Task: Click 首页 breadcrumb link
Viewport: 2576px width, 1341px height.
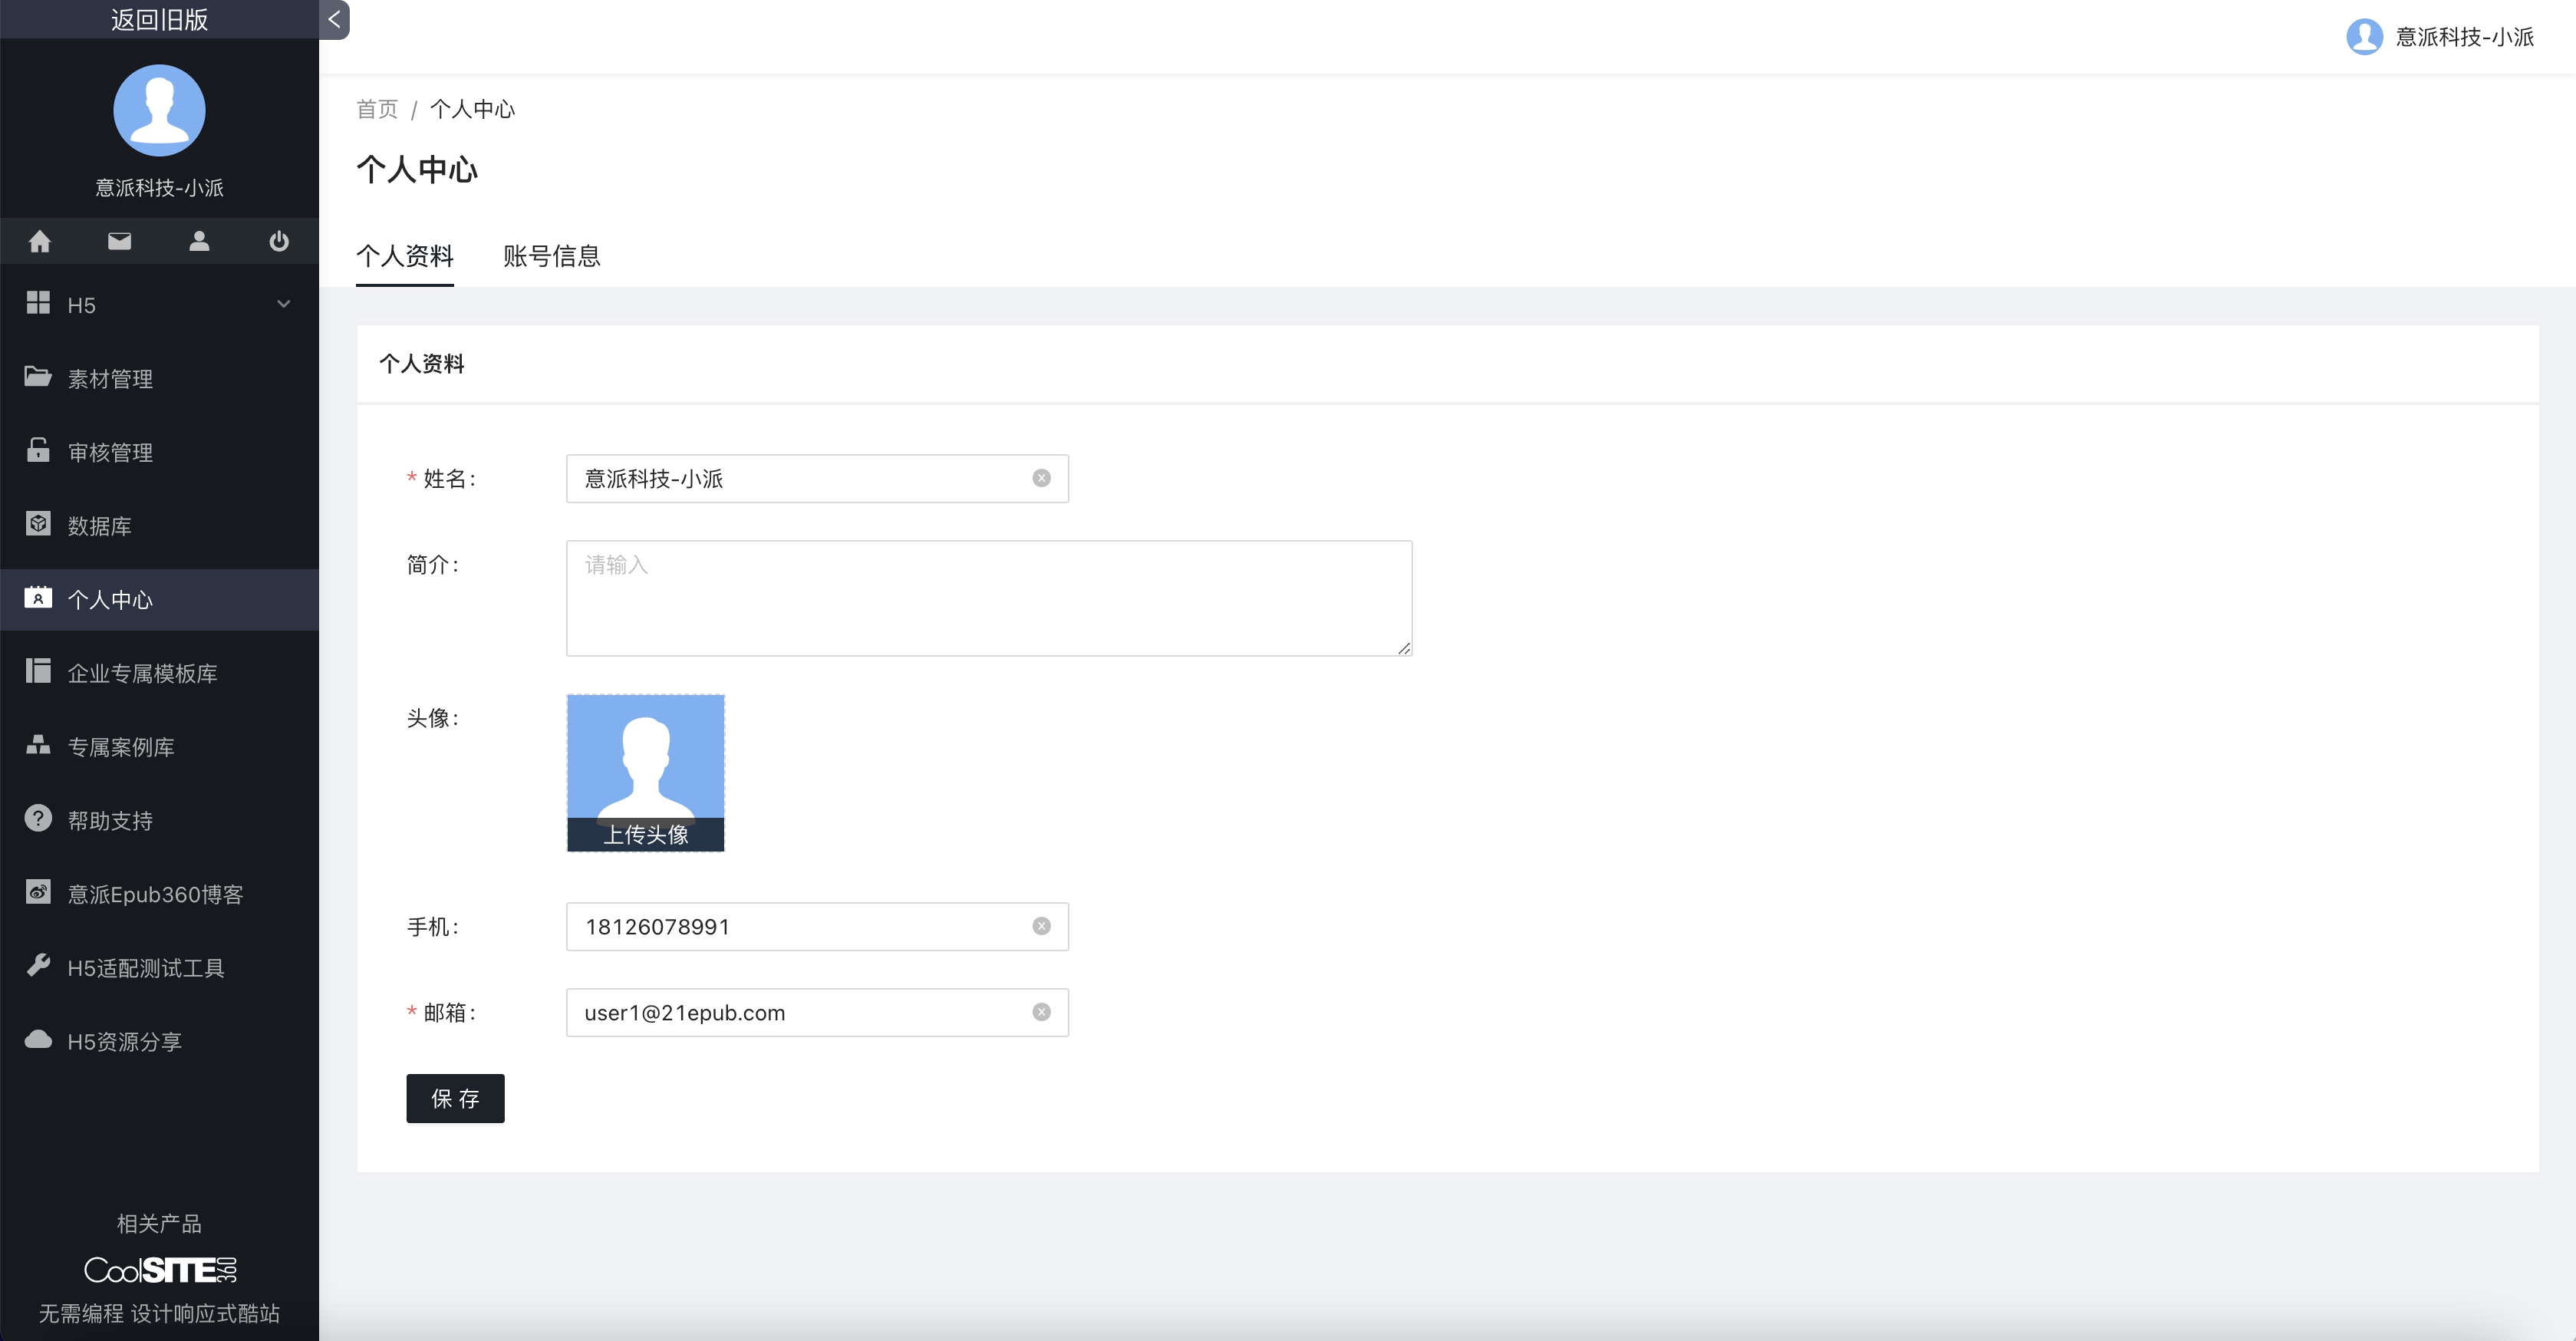Action: click(x=377, y=109)
